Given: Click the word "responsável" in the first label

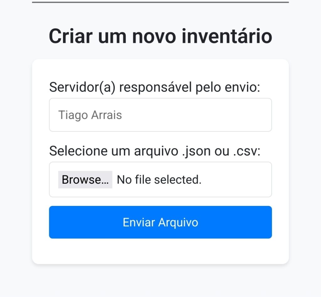Looking at the screenshot, I should (155, 87).
